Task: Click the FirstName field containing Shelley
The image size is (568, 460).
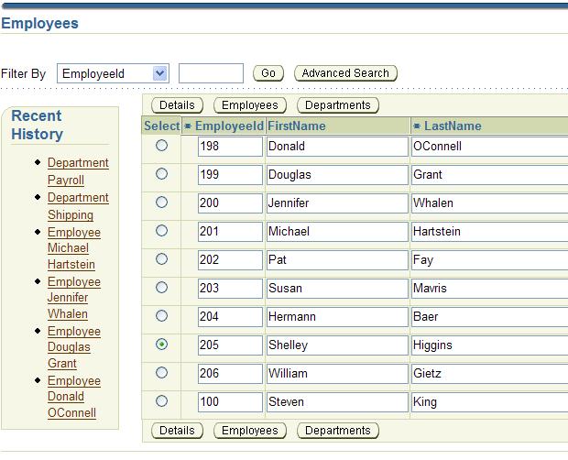Action: pos(336,345)
